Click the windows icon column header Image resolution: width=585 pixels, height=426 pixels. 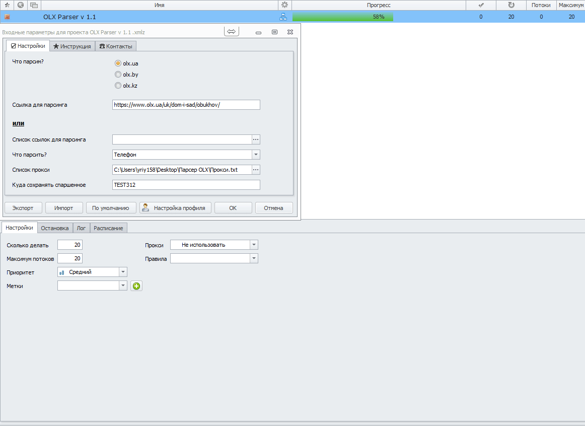click(34, 5)
